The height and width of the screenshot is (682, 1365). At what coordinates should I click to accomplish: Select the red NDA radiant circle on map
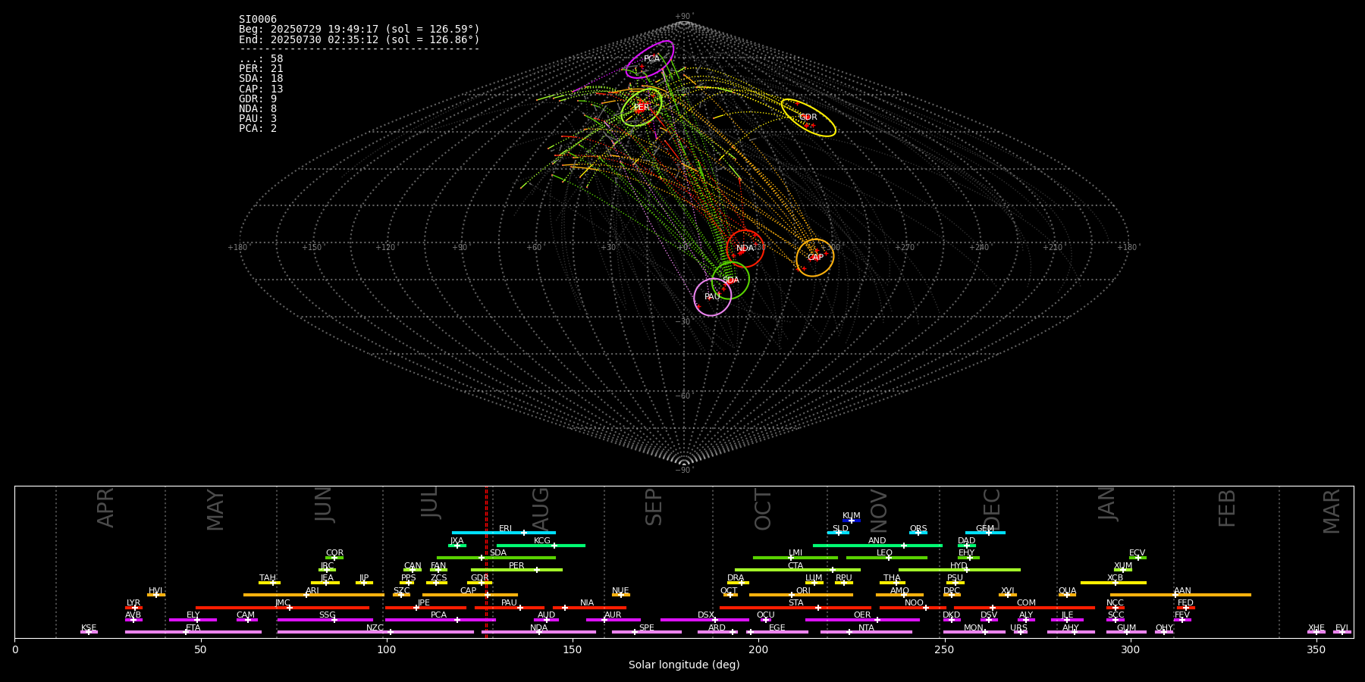click(745, 249)
